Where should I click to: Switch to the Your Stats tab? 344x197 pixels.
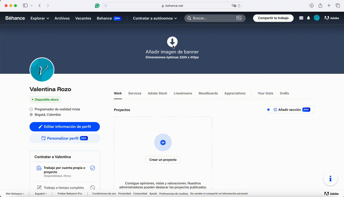tap(266, 93)
